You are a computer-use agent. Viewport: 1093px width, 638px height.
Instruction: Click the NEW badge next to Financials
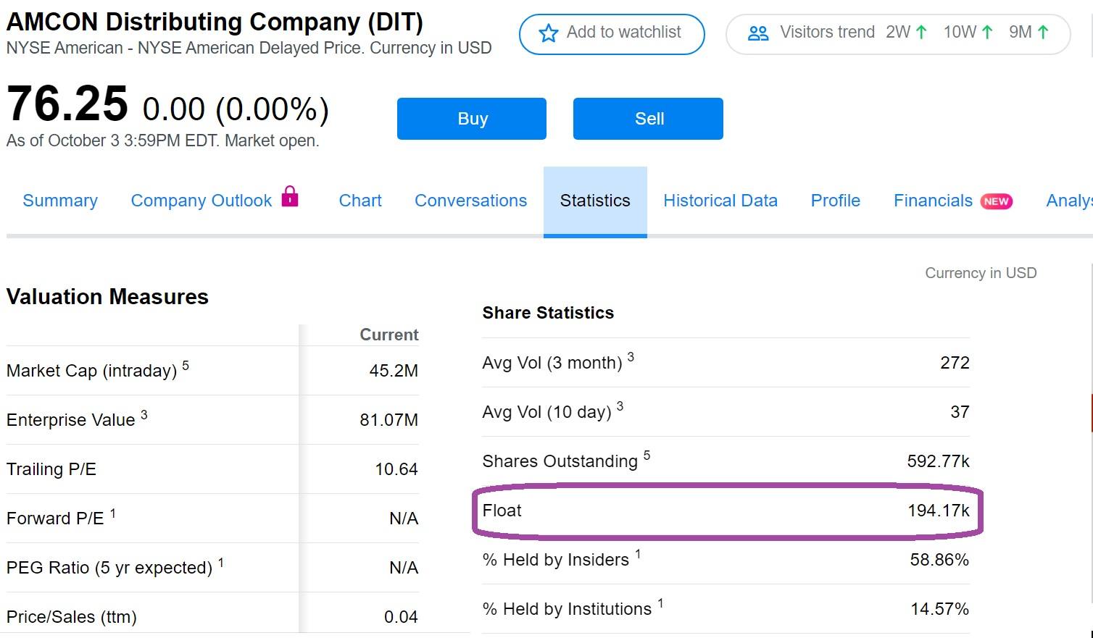997,201
